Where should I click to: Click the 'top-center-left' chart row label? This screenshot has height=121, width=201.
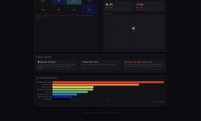[47, 87]
